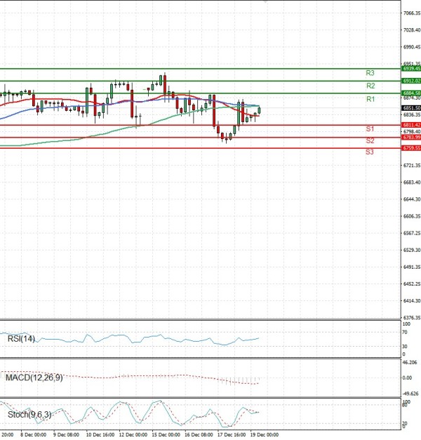Viewport: 421px width, 440px height.
Task: Select the red 6811.42 price tag
Action: (x=410, y=125)
